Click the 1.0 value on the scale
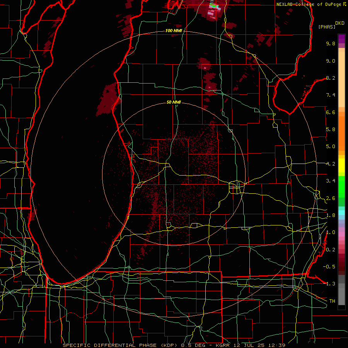348x348 pixels. click(331, 232)
